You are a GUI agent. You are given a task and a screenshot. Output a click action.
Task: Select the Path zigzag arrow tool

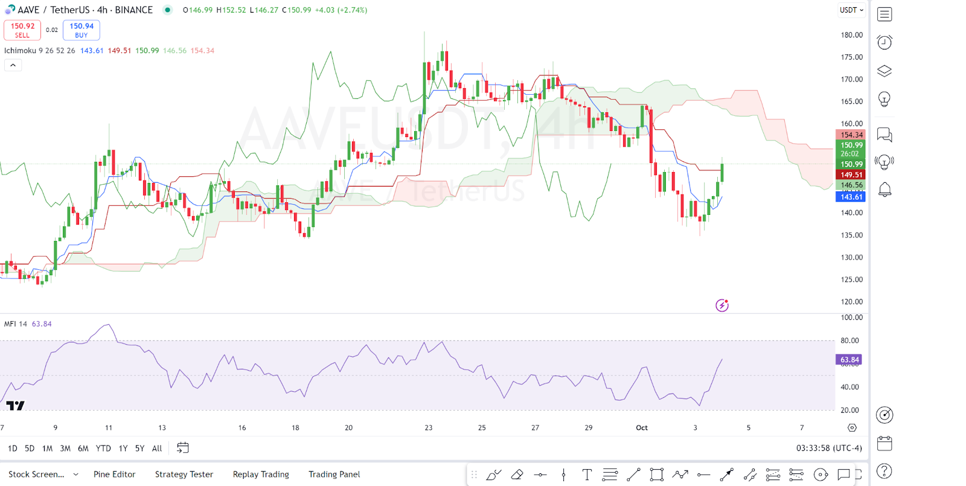680,475
